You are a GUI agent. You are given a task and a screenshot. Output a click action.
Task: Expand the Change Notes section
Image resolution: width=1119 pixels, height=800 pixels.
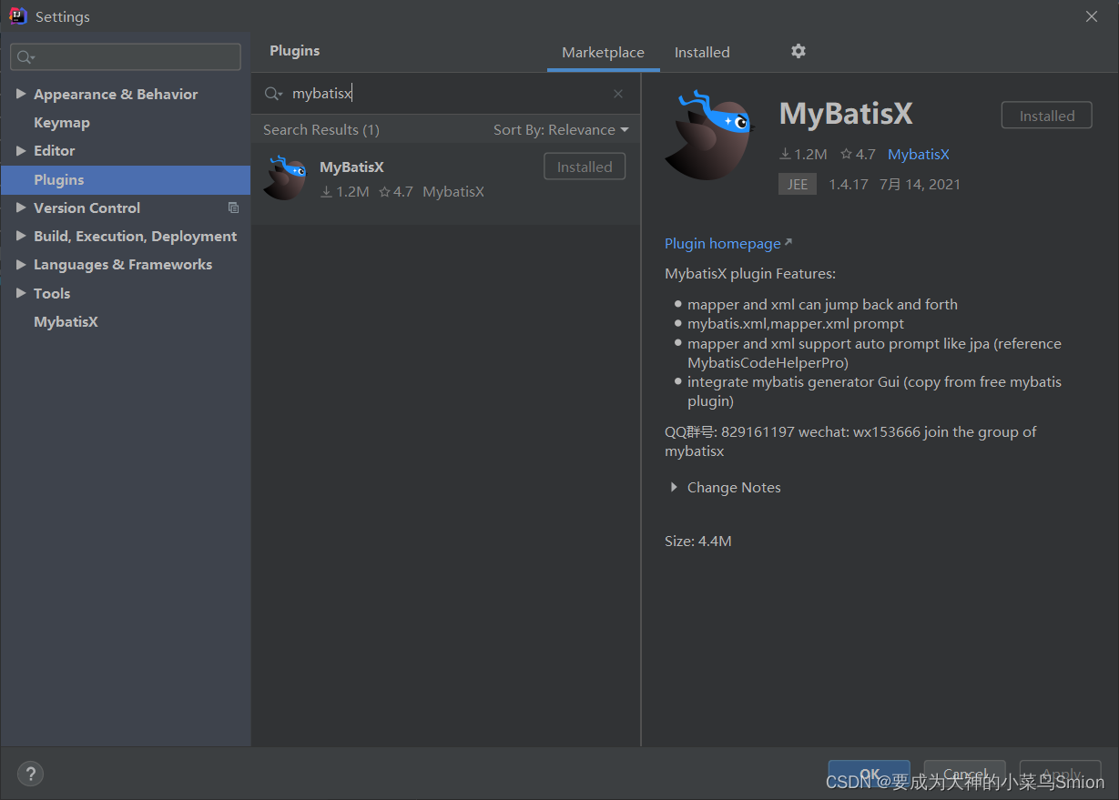674,487
